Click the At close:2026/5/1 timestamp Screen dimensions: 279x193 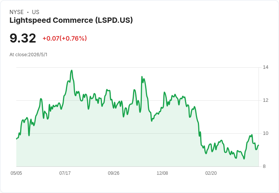pyautogui.click(x=28, y=55)
